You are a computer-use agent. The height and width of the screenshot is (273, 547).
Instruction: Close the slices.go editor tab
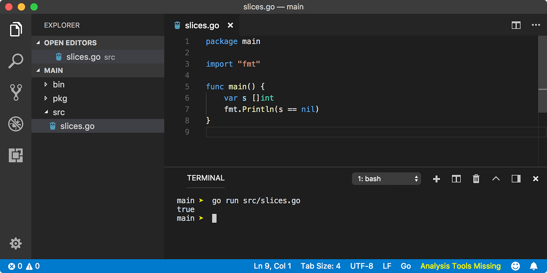coord(231,25)
